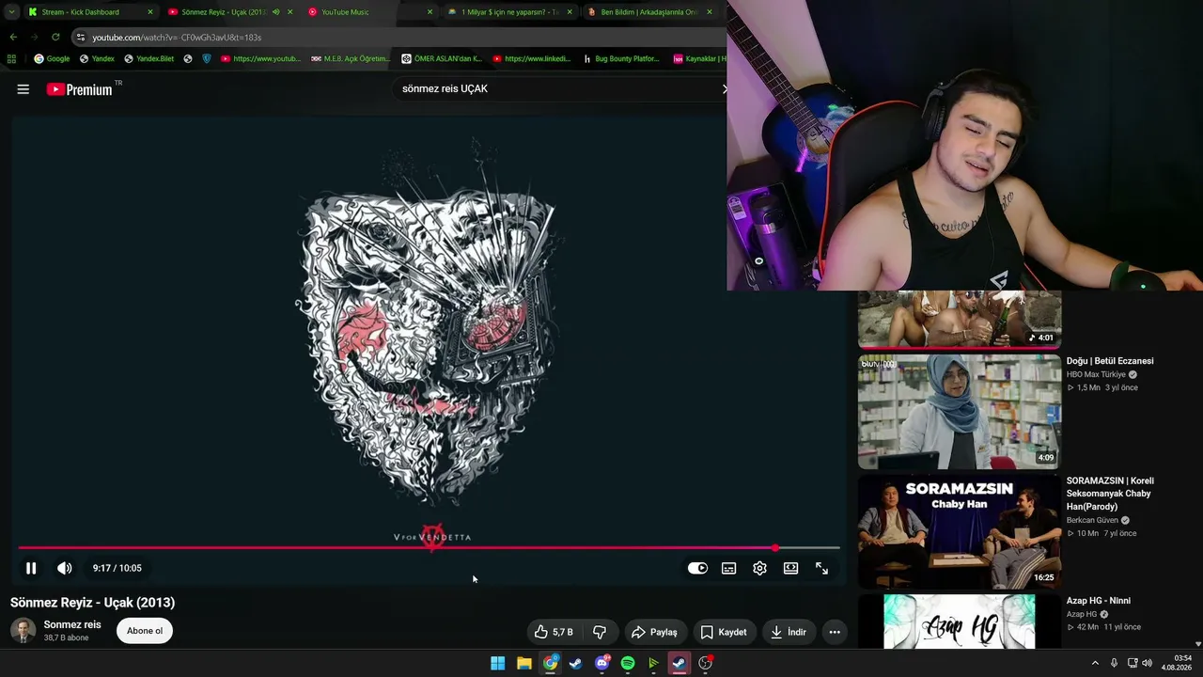Switch to the YouTube Music tab

point(345,12)
